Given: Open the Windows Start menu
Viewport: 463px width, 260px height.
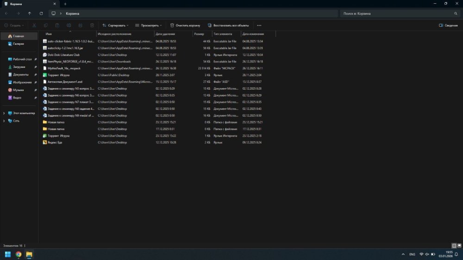Looking at the screenshot, I should tap(8, 254).
